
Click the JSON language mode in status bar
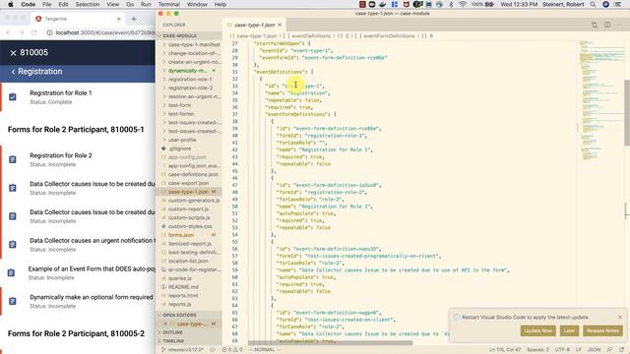coord(594,350)
